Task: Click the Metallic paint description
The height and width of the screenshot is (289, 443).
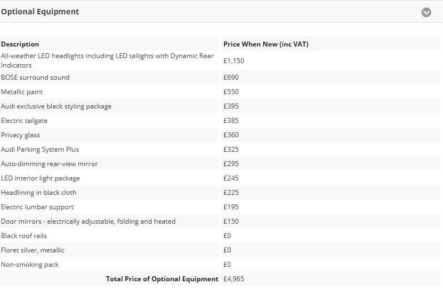Action: pyautogui.click(x=22, y=92)
